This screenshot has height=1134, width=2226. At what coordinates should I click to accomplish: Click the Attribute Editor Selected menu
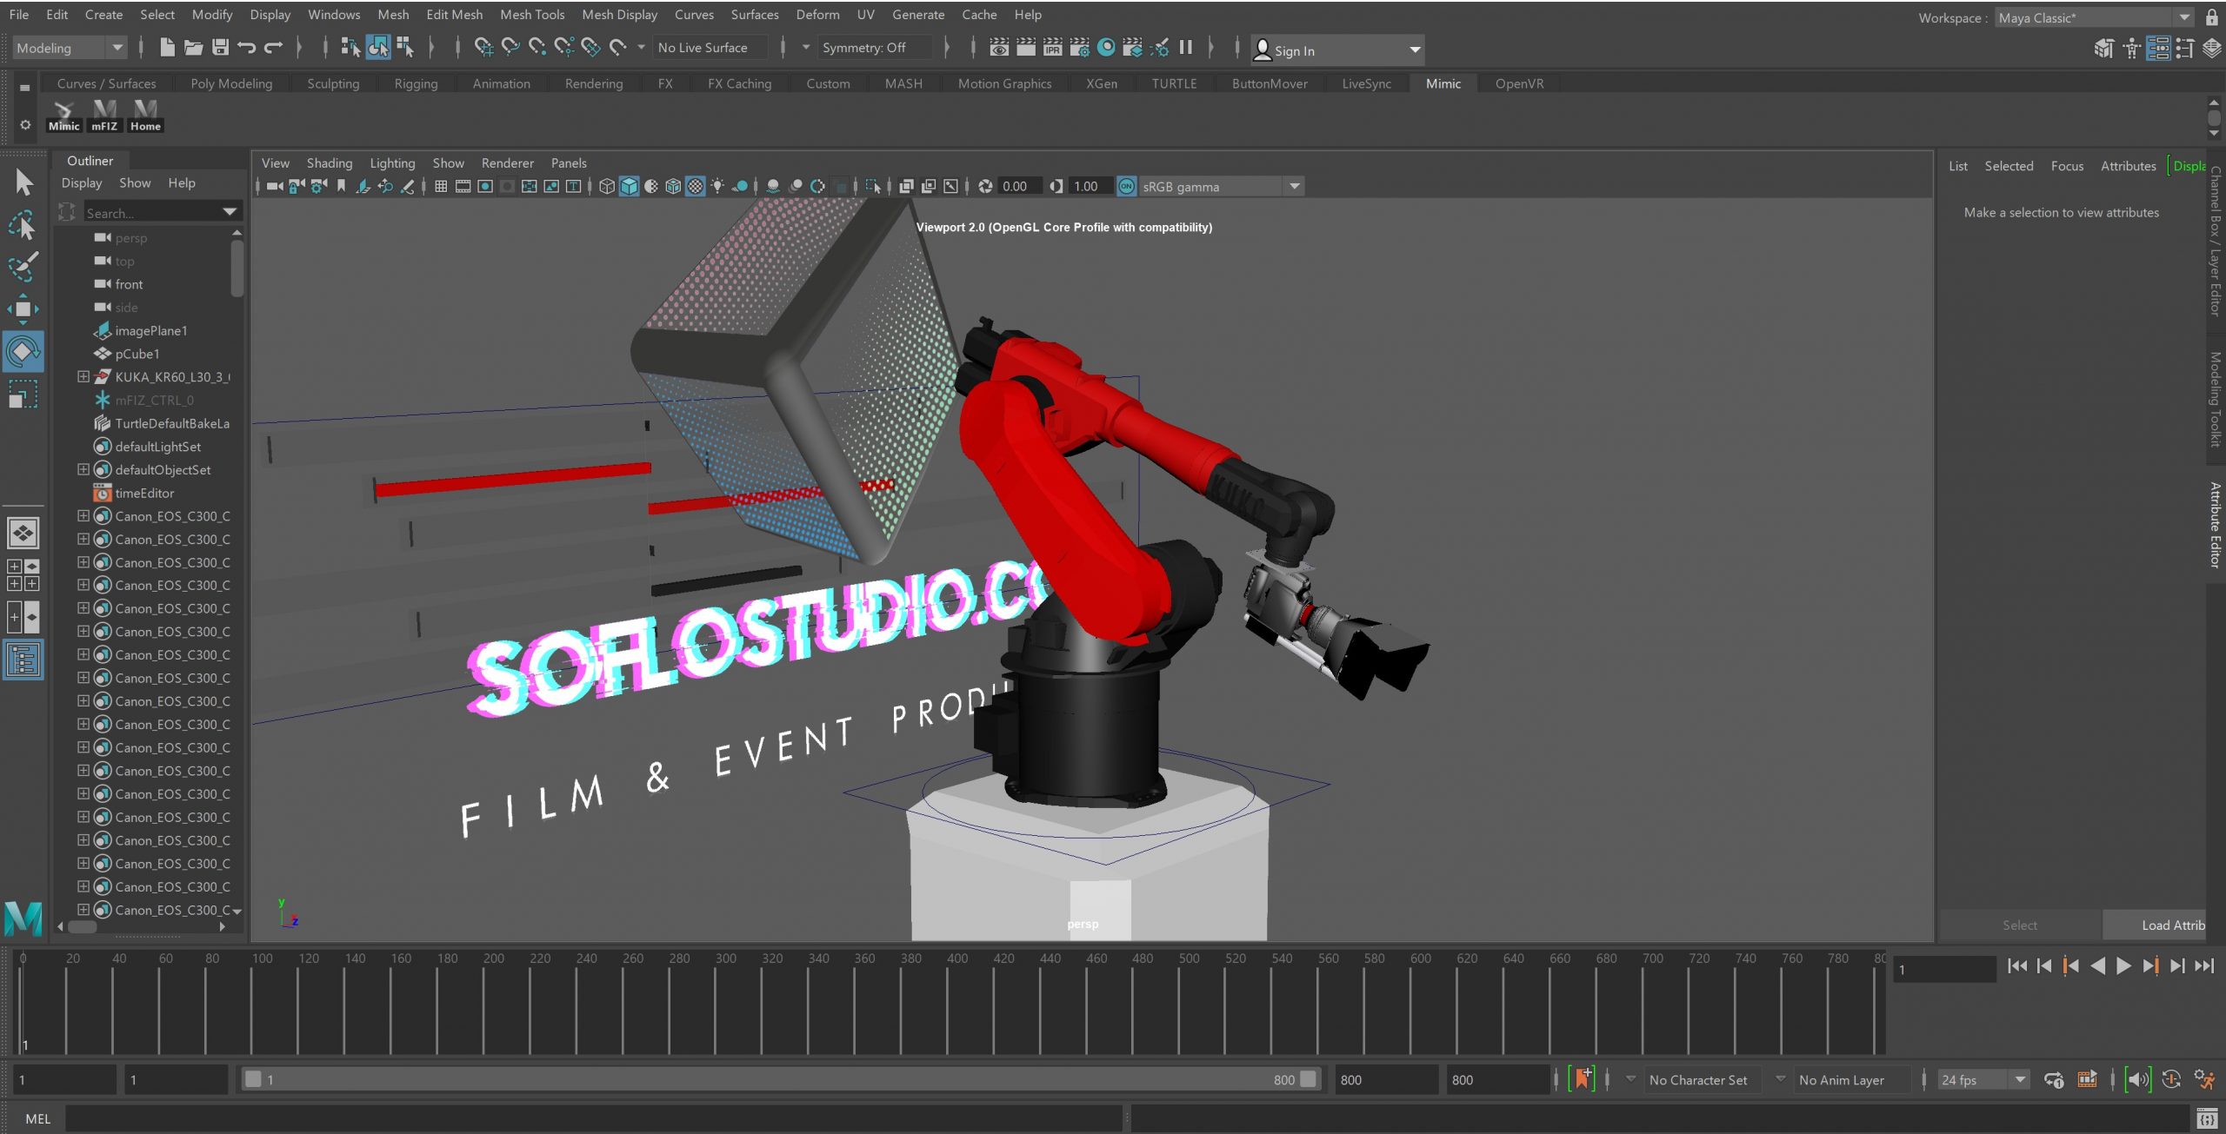tap(2009, 166)
